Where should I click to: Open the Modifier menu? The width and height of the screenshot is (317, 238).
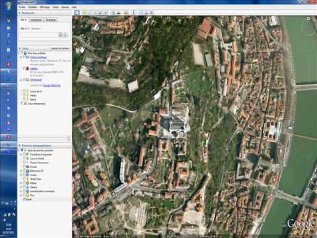32,7
